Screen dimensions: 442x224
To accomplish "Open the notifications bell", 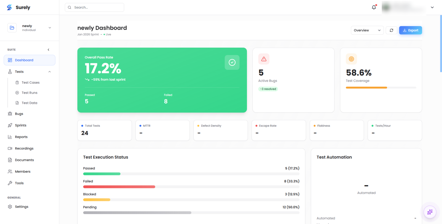I will [x=374, y=7].
